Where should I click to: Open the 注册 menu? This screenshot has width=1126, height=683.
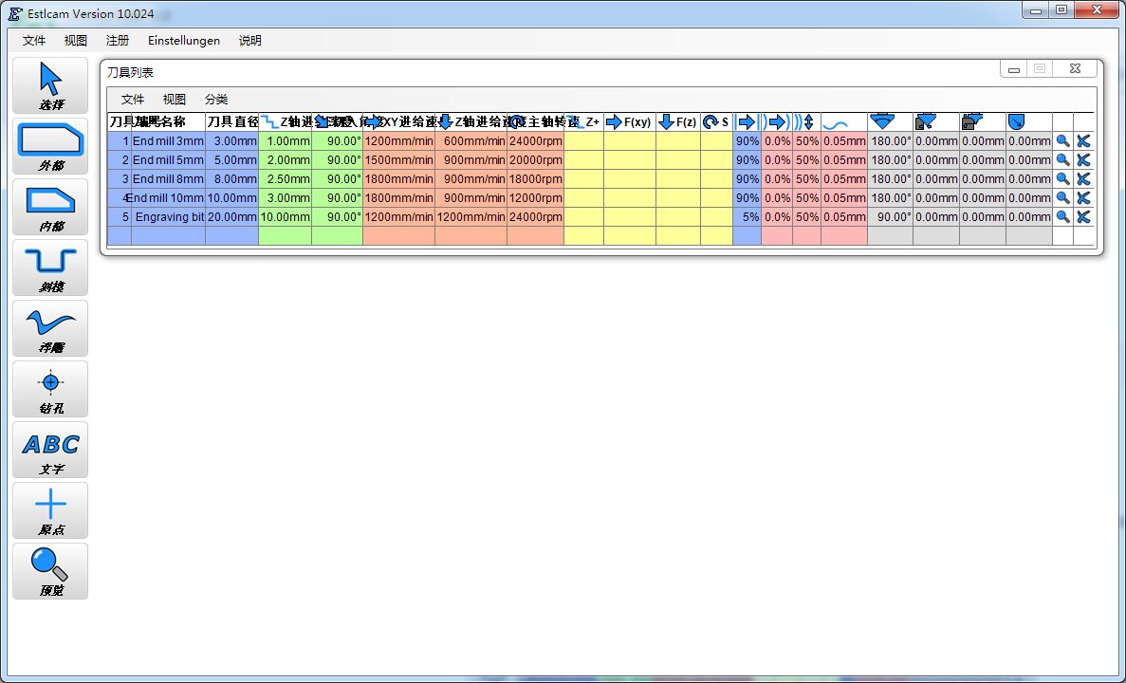(117, 40)
